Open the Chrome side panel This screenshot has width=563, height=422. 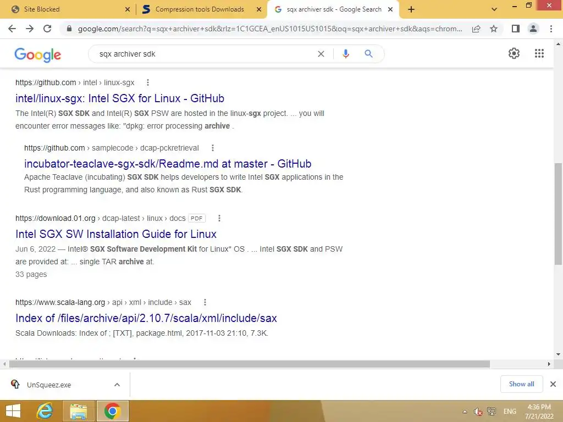[516, 29]
